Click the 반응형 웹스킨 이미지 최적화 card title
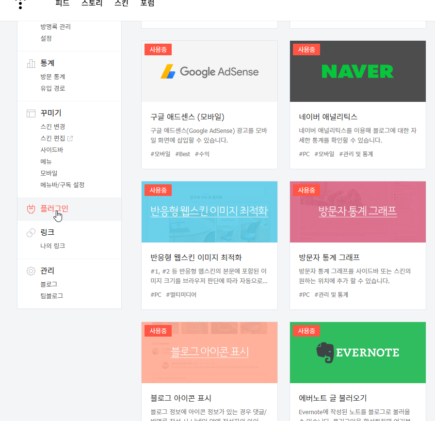Viewport: 435px width, 421px height. pyautogui.click(x=196, y=257)
